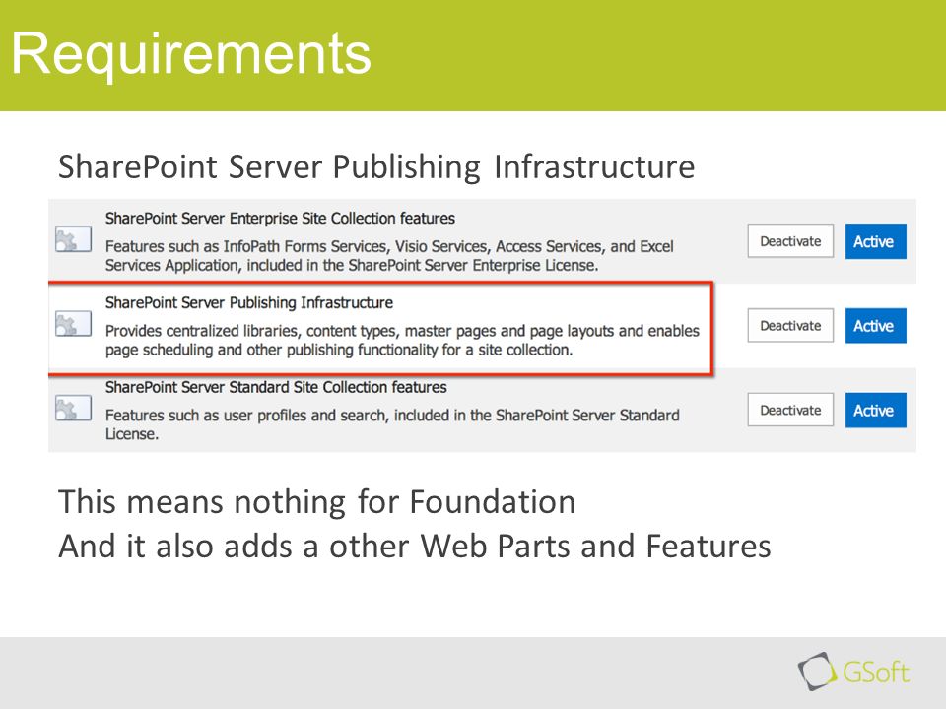Click the GSoft logo
946x709 pixels.
click(x=853, y=671)
